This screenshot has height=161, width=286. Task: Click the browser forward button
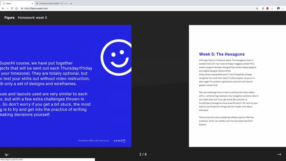(x=7, y=8)
